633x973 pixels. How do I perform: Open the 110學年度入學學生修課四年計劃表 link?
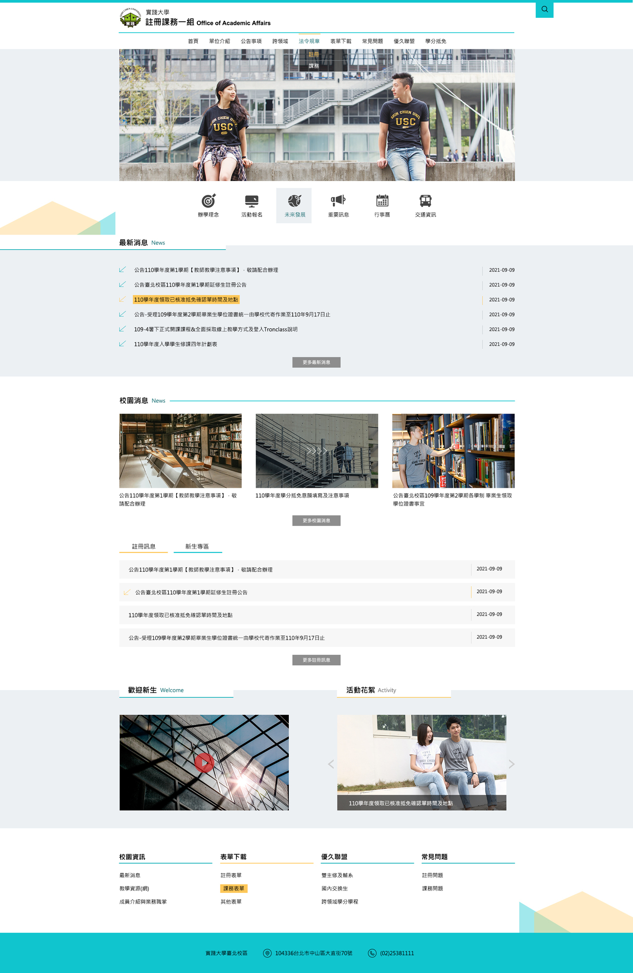176,344
